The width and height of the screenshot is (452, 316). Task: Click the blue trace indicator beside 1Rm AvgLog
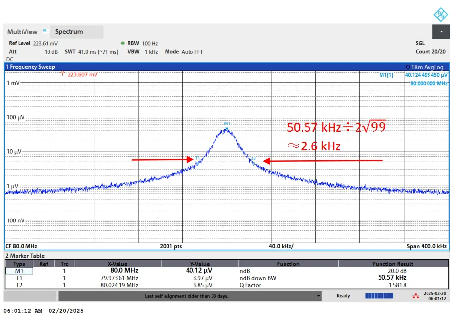coord(408,67)
